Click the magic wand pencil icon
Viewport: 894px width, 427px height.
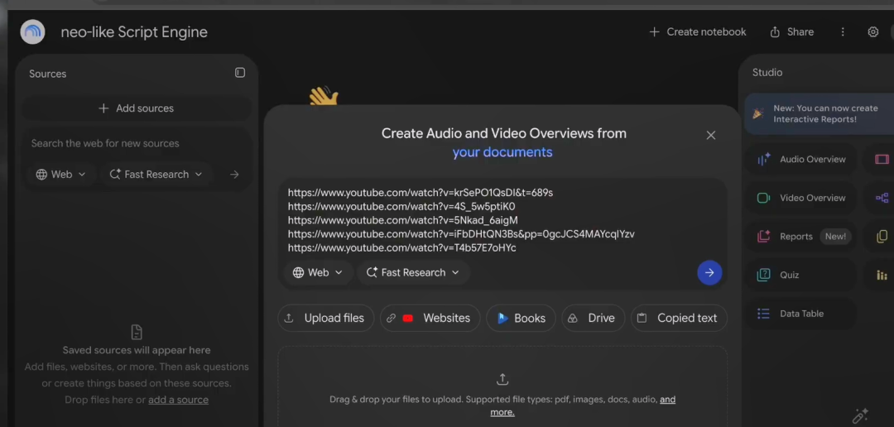pos(860,415)
